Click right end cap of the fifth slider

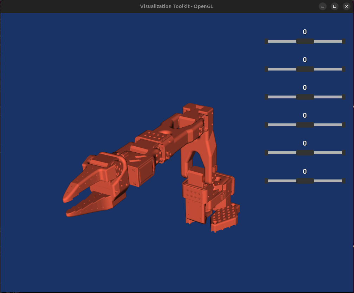pos(343,153)
